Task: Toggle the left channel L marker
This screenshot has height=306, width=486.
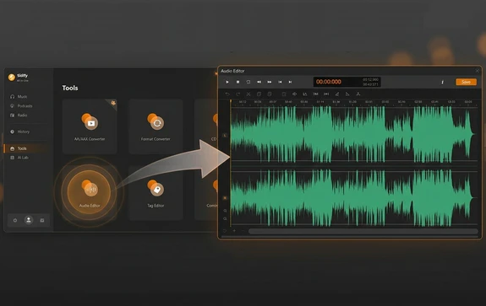Action: tap(225, 135)
